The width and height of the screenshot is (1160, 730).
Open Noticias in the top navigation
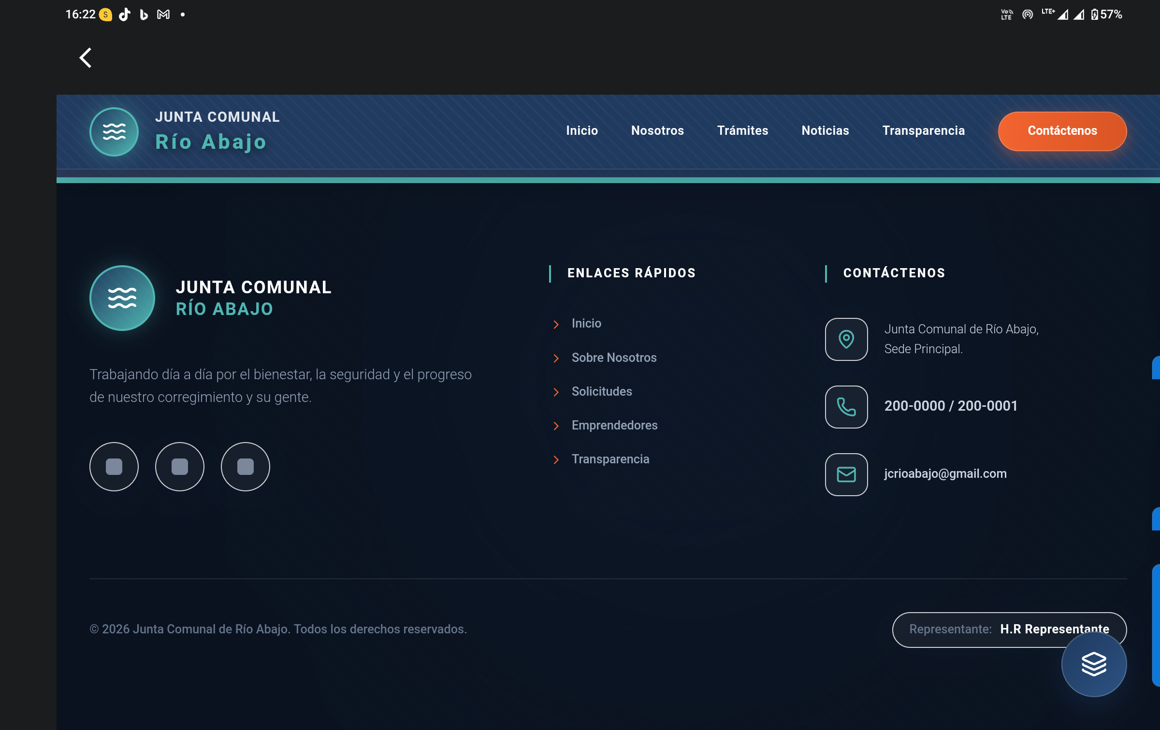coord(825,130)
